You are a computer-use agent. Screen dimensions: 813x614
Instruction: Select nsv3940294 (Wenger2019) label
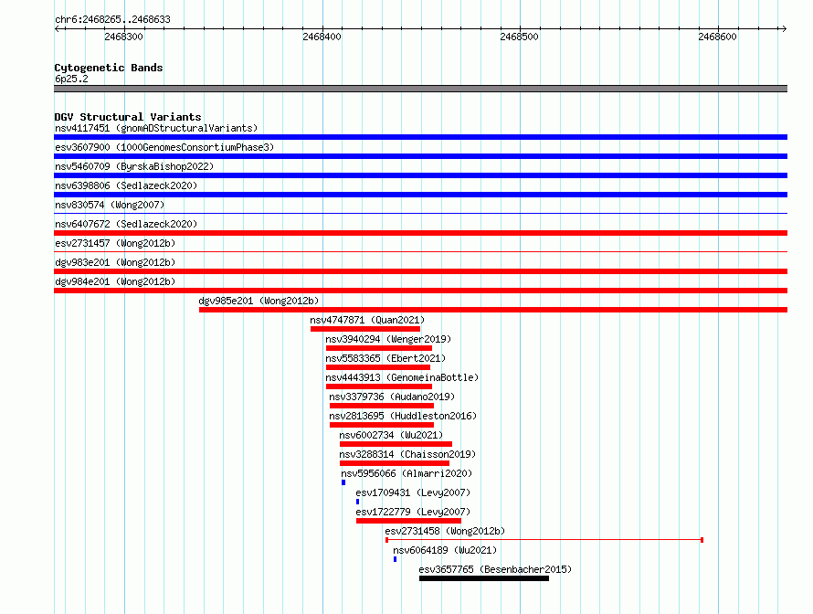click(x=388, y=339)
